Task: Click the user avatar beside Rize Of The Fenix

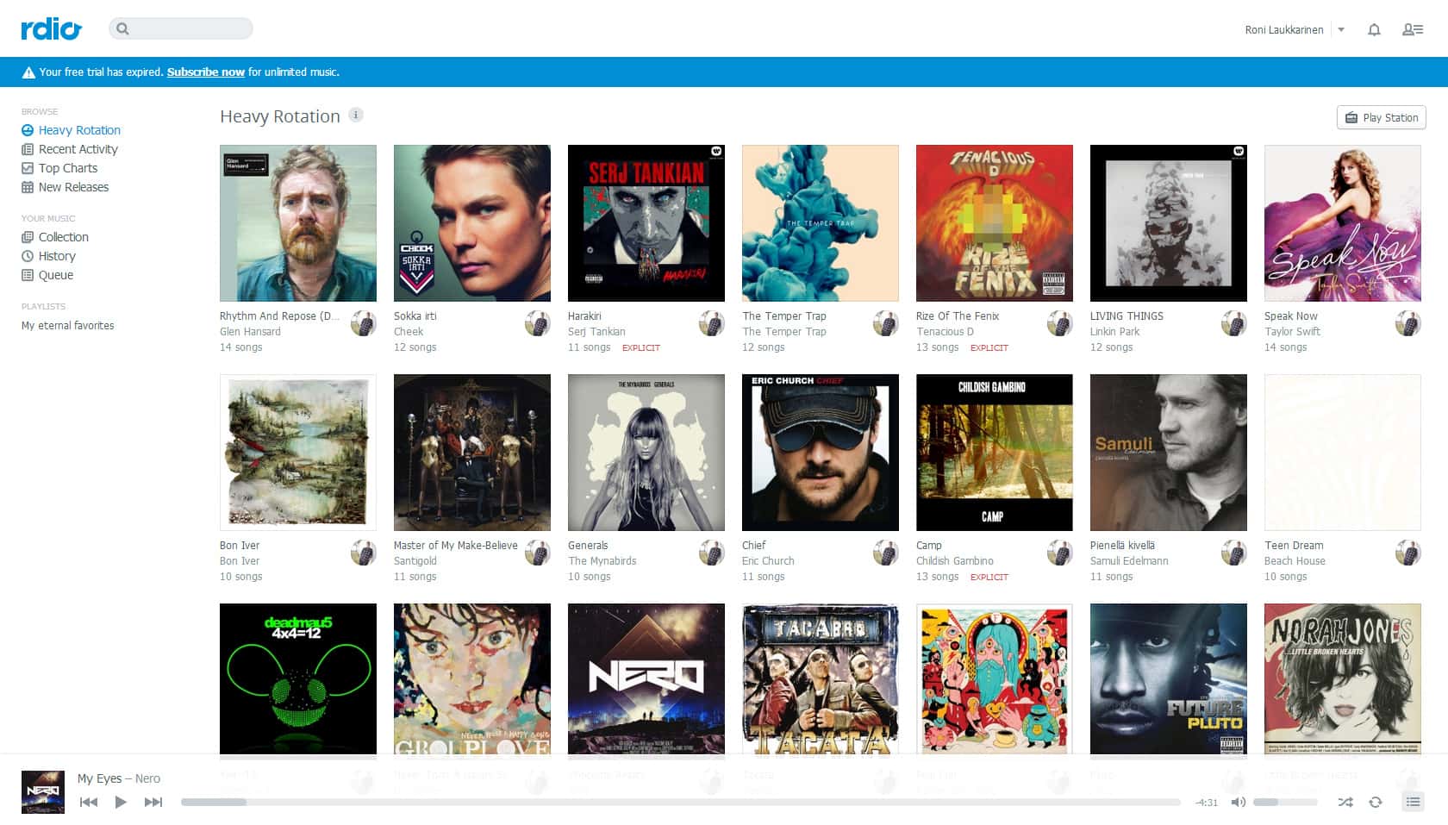Action: (x=1060, y=323)
